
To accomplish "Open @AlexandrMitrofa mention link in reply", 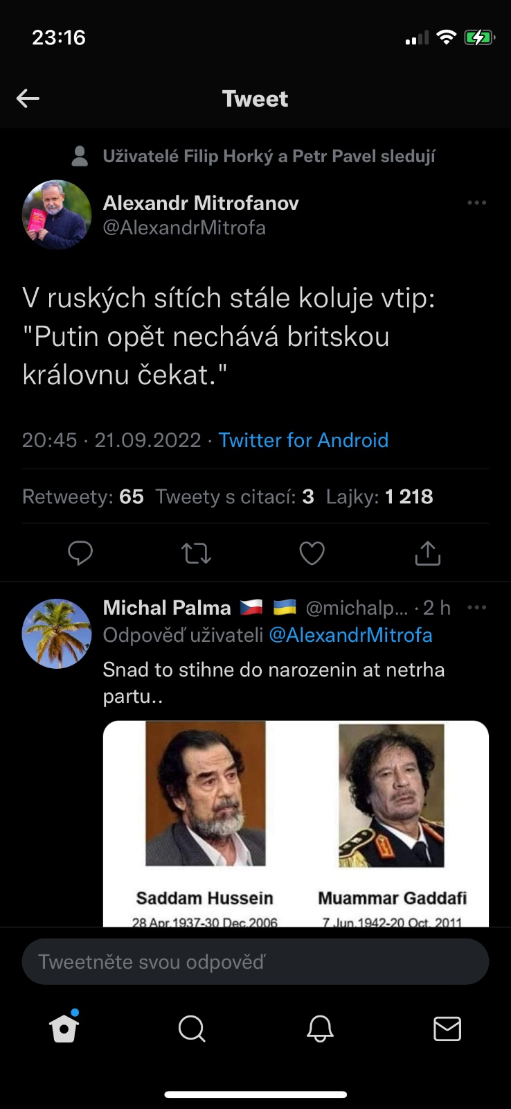I will (x=350, y=635).
